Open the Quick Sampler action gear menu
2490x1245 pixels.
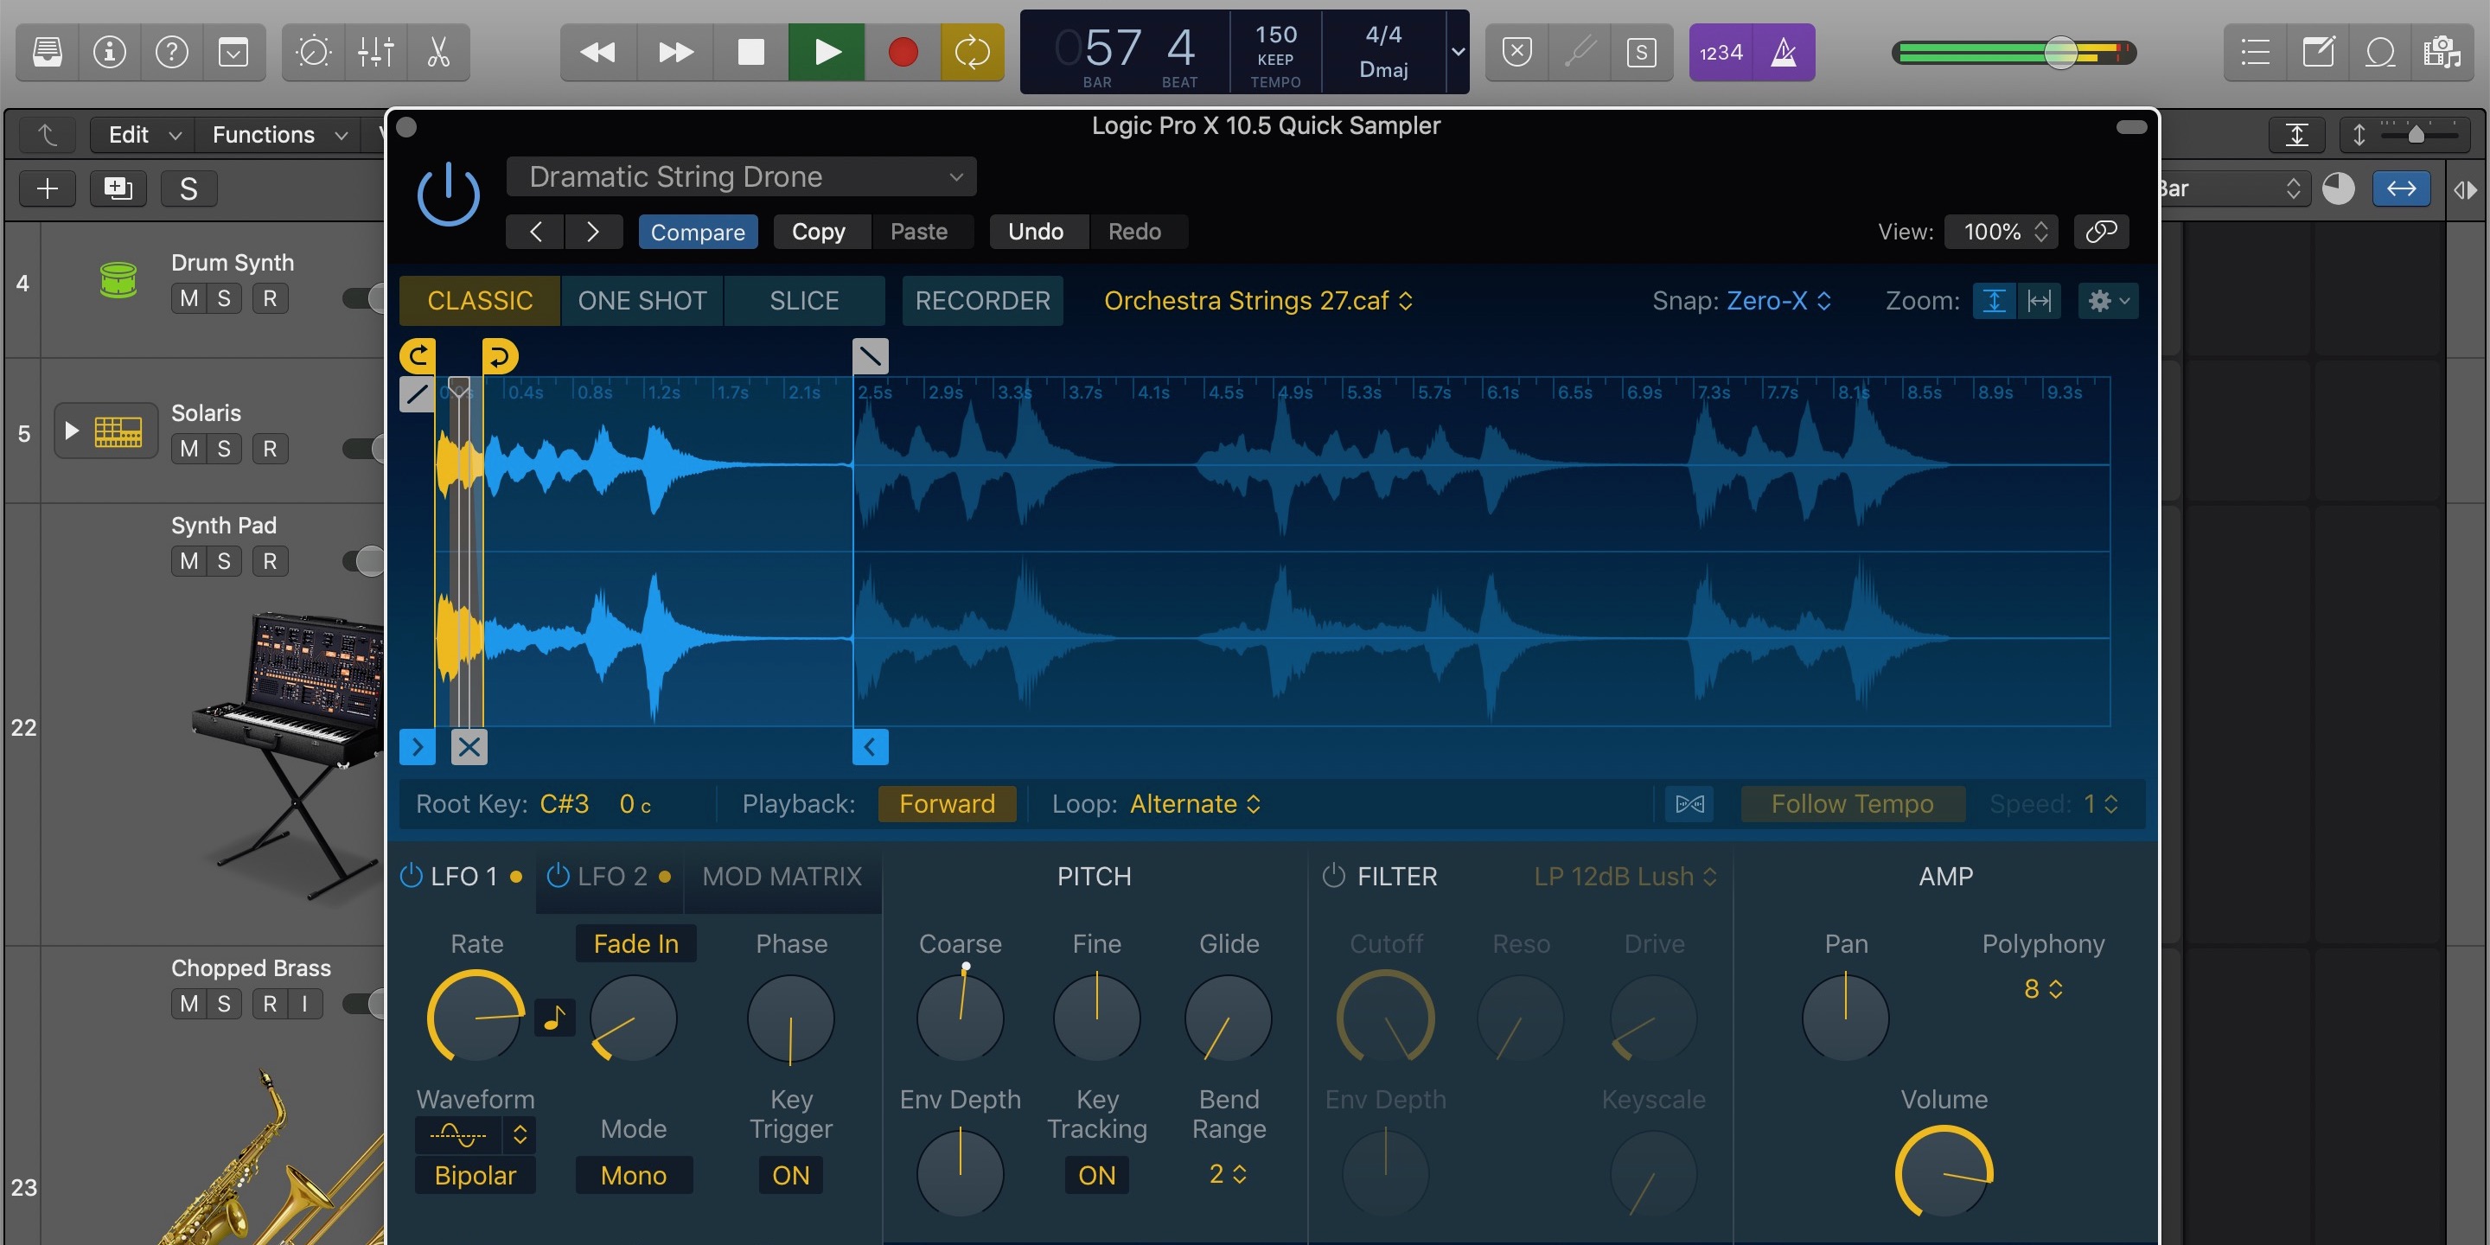pos(2107,301)
